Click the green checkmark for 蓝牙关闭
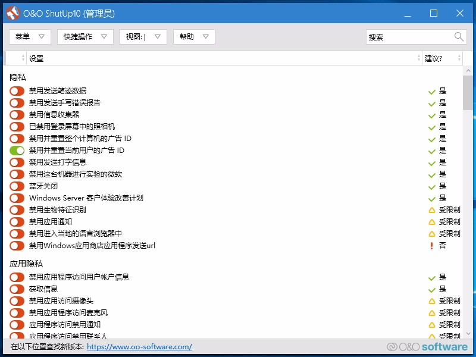 [432, 187]
